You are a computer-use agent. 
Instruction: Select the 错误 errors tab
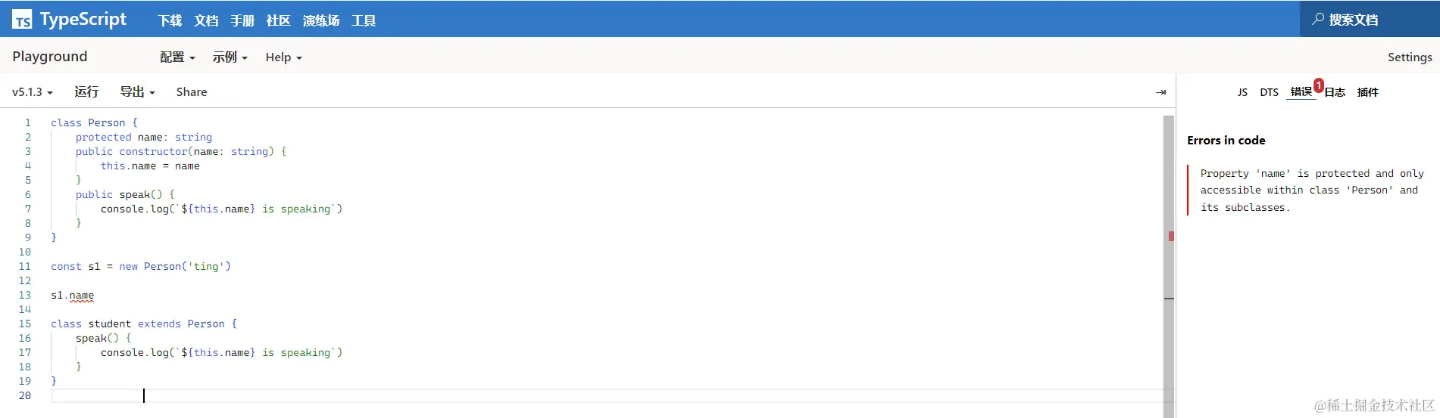(x=1301, y=92)
